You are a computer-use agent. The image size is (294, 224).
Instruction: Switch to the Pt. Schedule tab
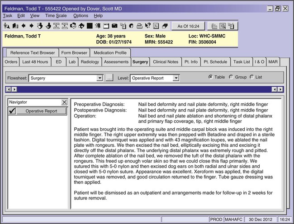215,62
